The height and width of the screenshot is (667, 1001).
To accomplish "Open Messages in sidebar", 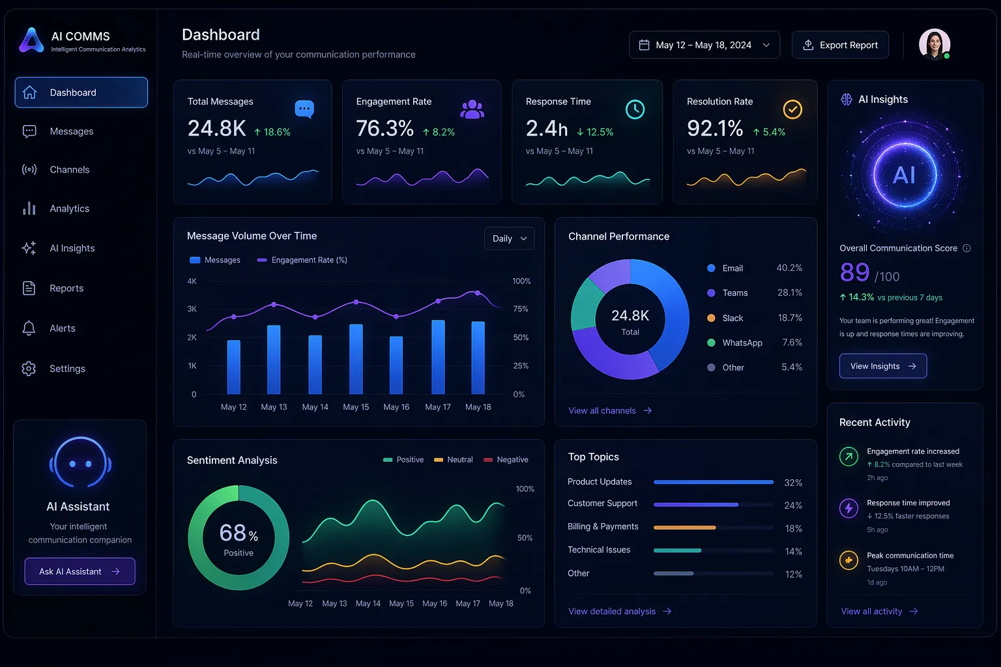I will click(x=81, y=132).
